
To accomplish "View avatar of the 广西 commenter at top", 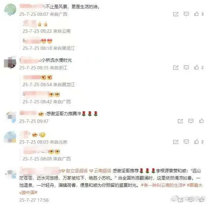I will 10,10.
